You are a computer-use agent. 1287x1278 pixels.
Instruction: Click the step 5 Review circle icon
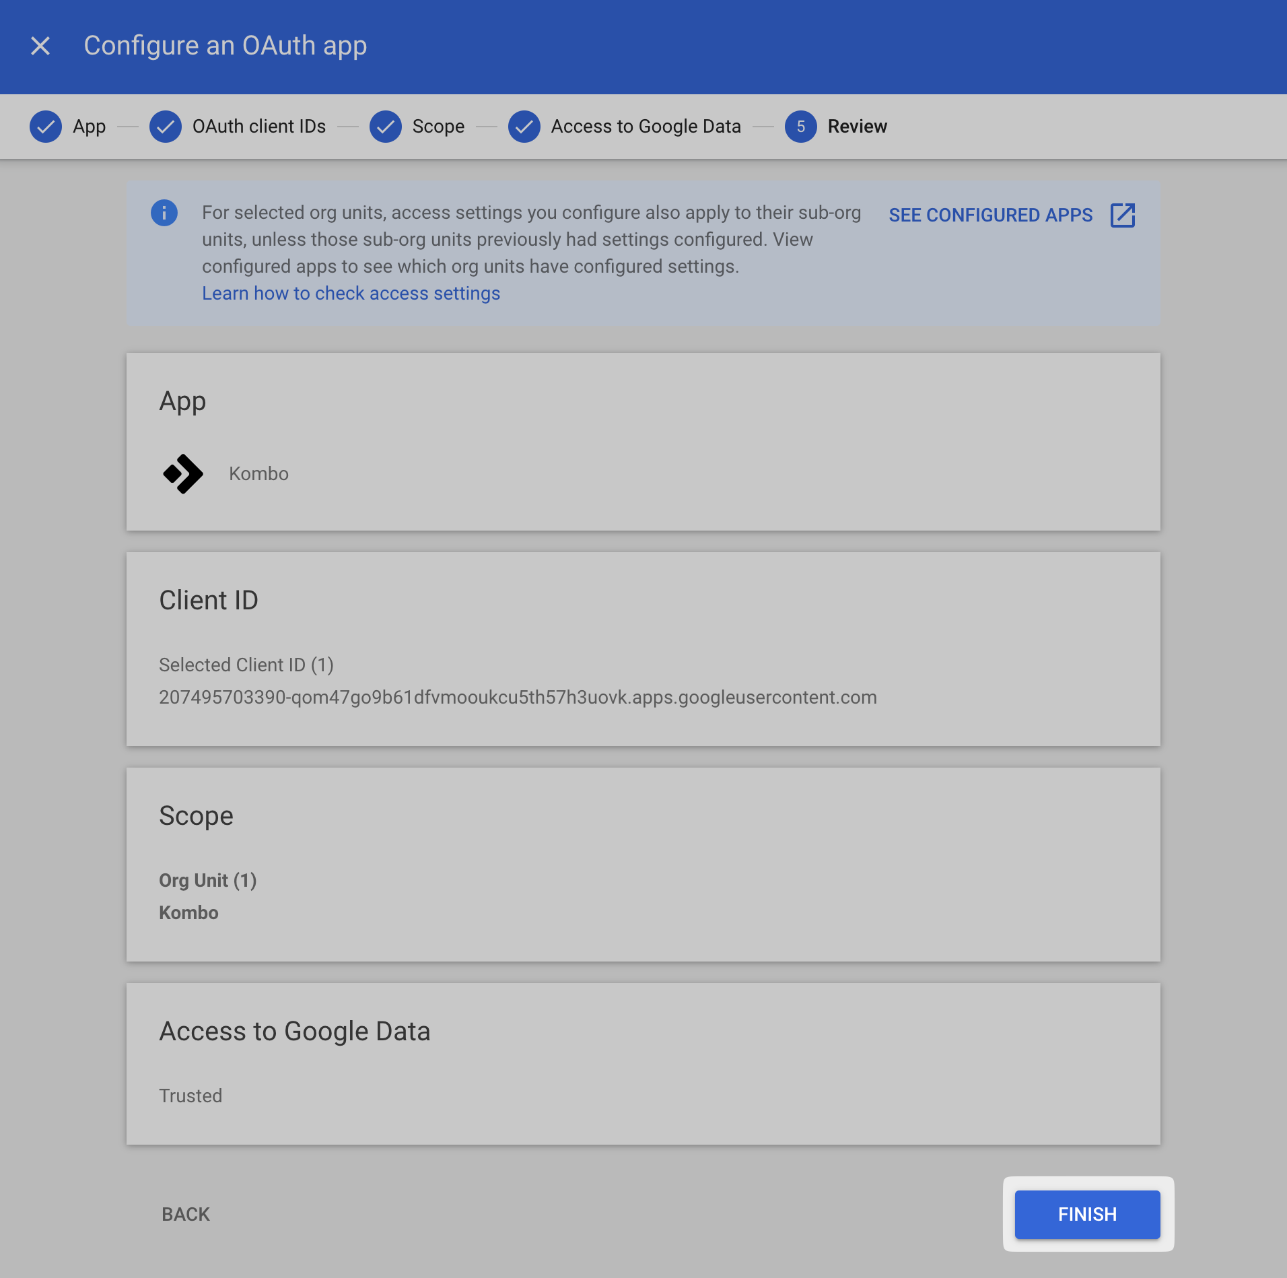pyautogui.click(x=800, y=127)
